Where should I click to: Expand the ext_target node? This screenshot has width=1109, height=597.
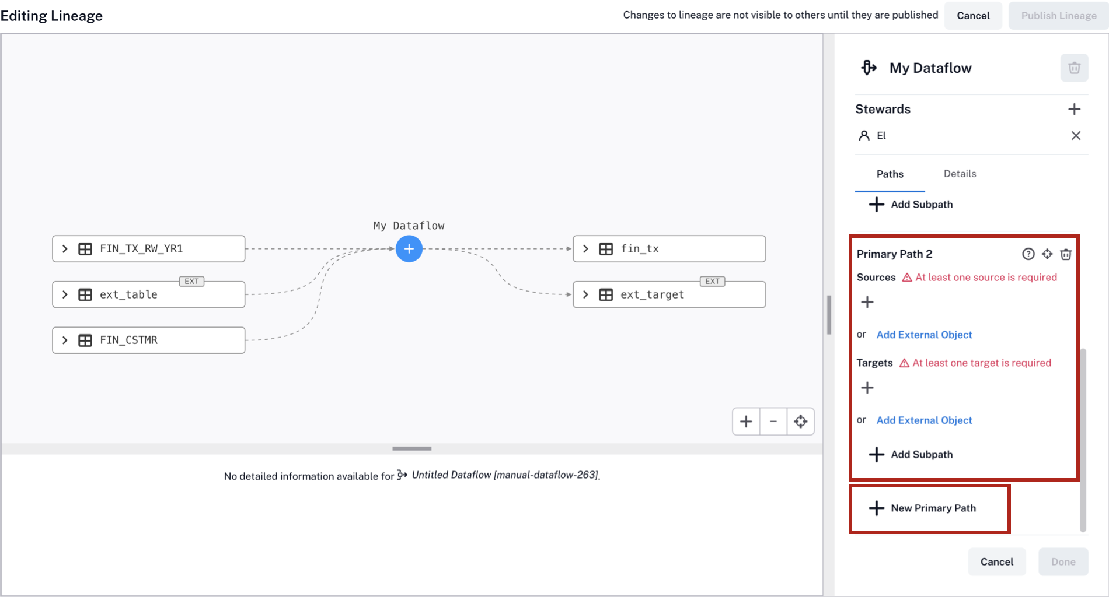(x=585, y=295)
